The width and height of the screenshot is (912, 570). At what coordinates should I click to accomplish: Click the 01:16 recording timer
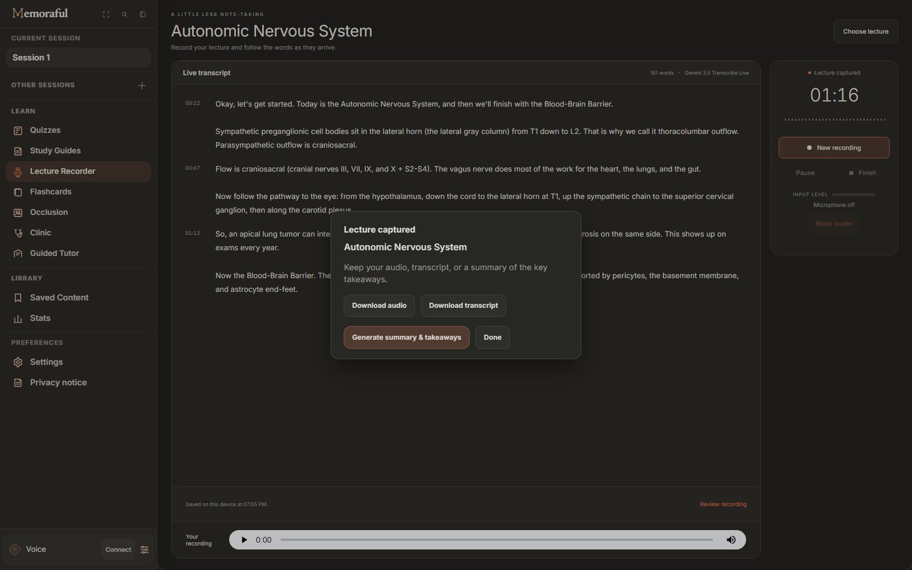click(x=834, y=95)
